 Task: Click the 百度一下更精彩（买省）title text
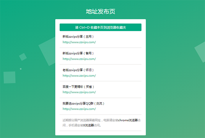coord(78,87)
